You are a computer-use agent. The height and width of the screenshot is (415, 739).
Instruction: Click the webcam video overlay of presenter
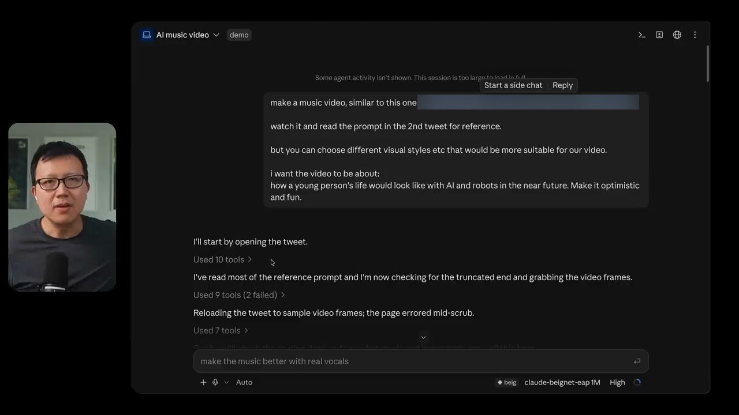click(x=62, y=207)
